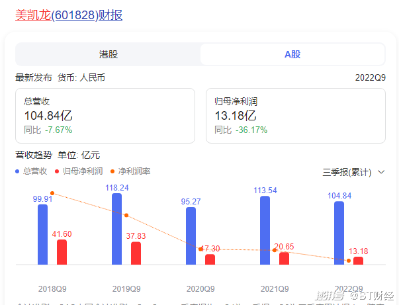This screenshot has width=399, height=305.
Task: Open the 归母净利润 13.18亿 card
Action: [x=296, y=116]
